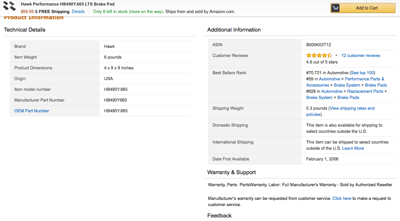The height and width of the screenshot is (221, 400).
Task: Open the Replacement Parts category link
Action: point(365,91)
